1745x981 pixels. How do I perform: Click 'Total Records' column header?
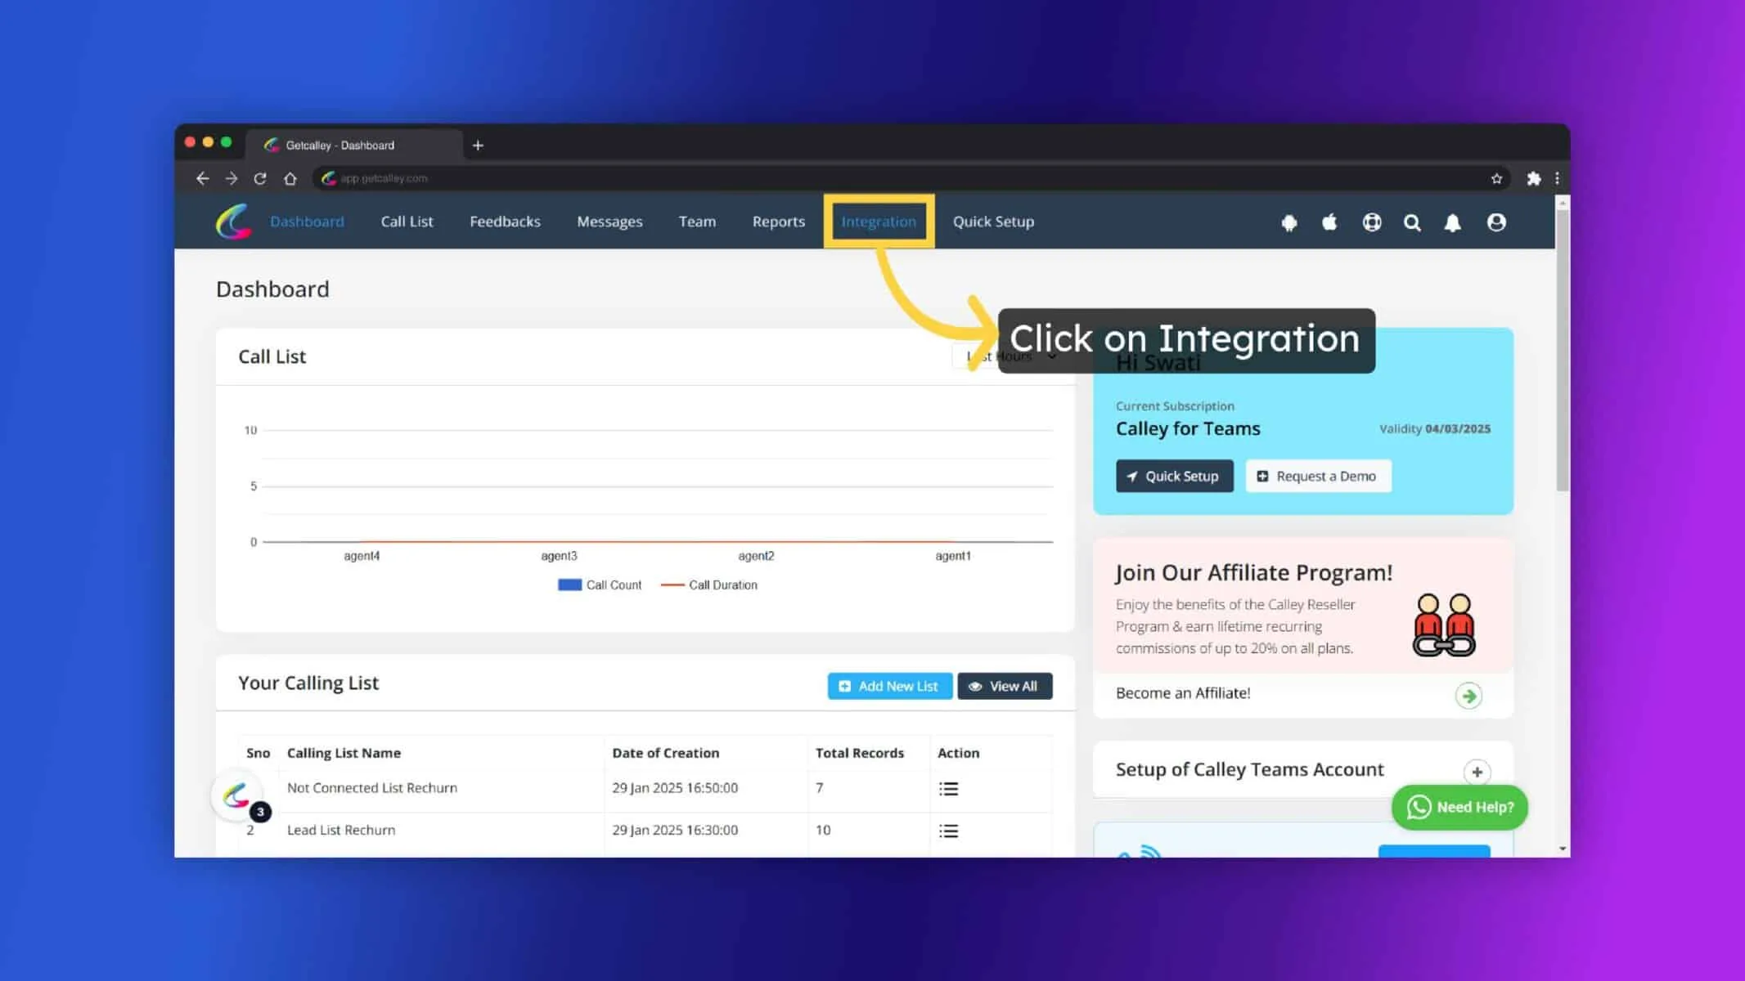click(860, 753)
